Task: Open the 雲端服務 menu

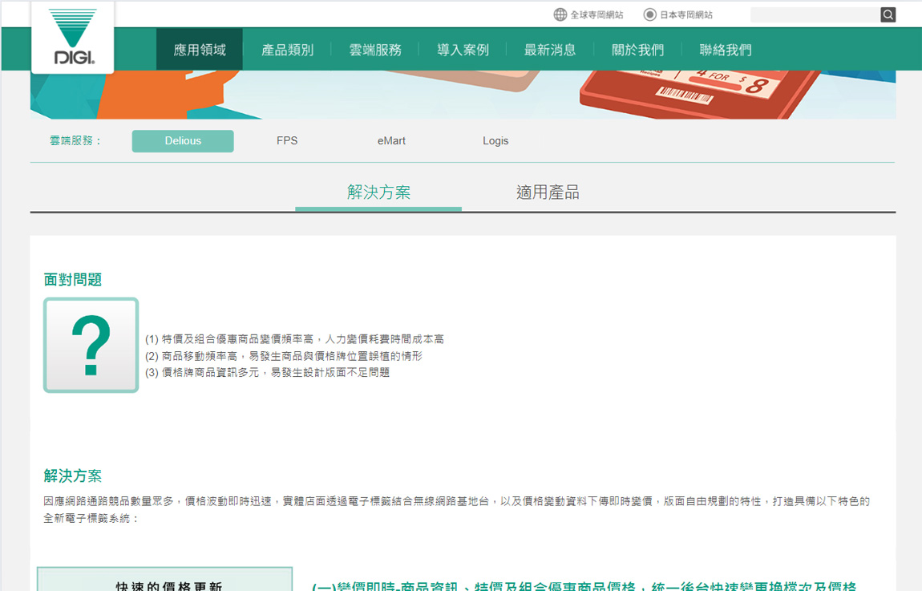Action: pos(375,50)
